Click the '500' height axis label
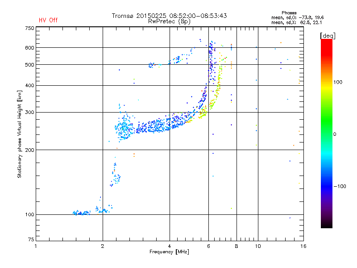This screenshot has width=357, height=268. (x=30, y=65)
